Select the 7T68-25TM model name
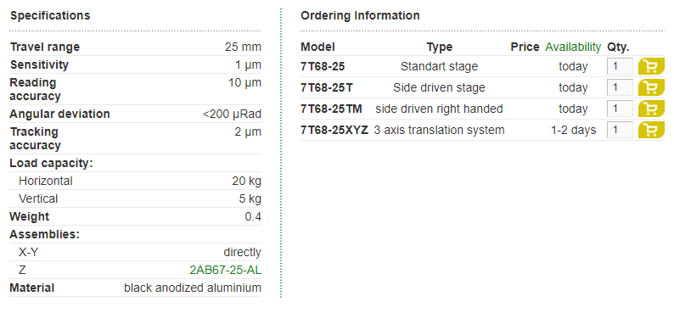 click(331, 109)
